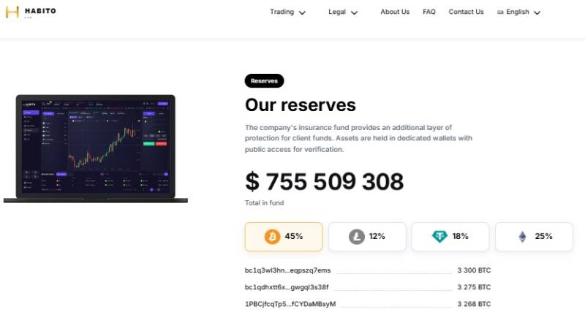
Task: Click the Reserves pill badge
Action: pyautogui.click(x=264, y=81)
